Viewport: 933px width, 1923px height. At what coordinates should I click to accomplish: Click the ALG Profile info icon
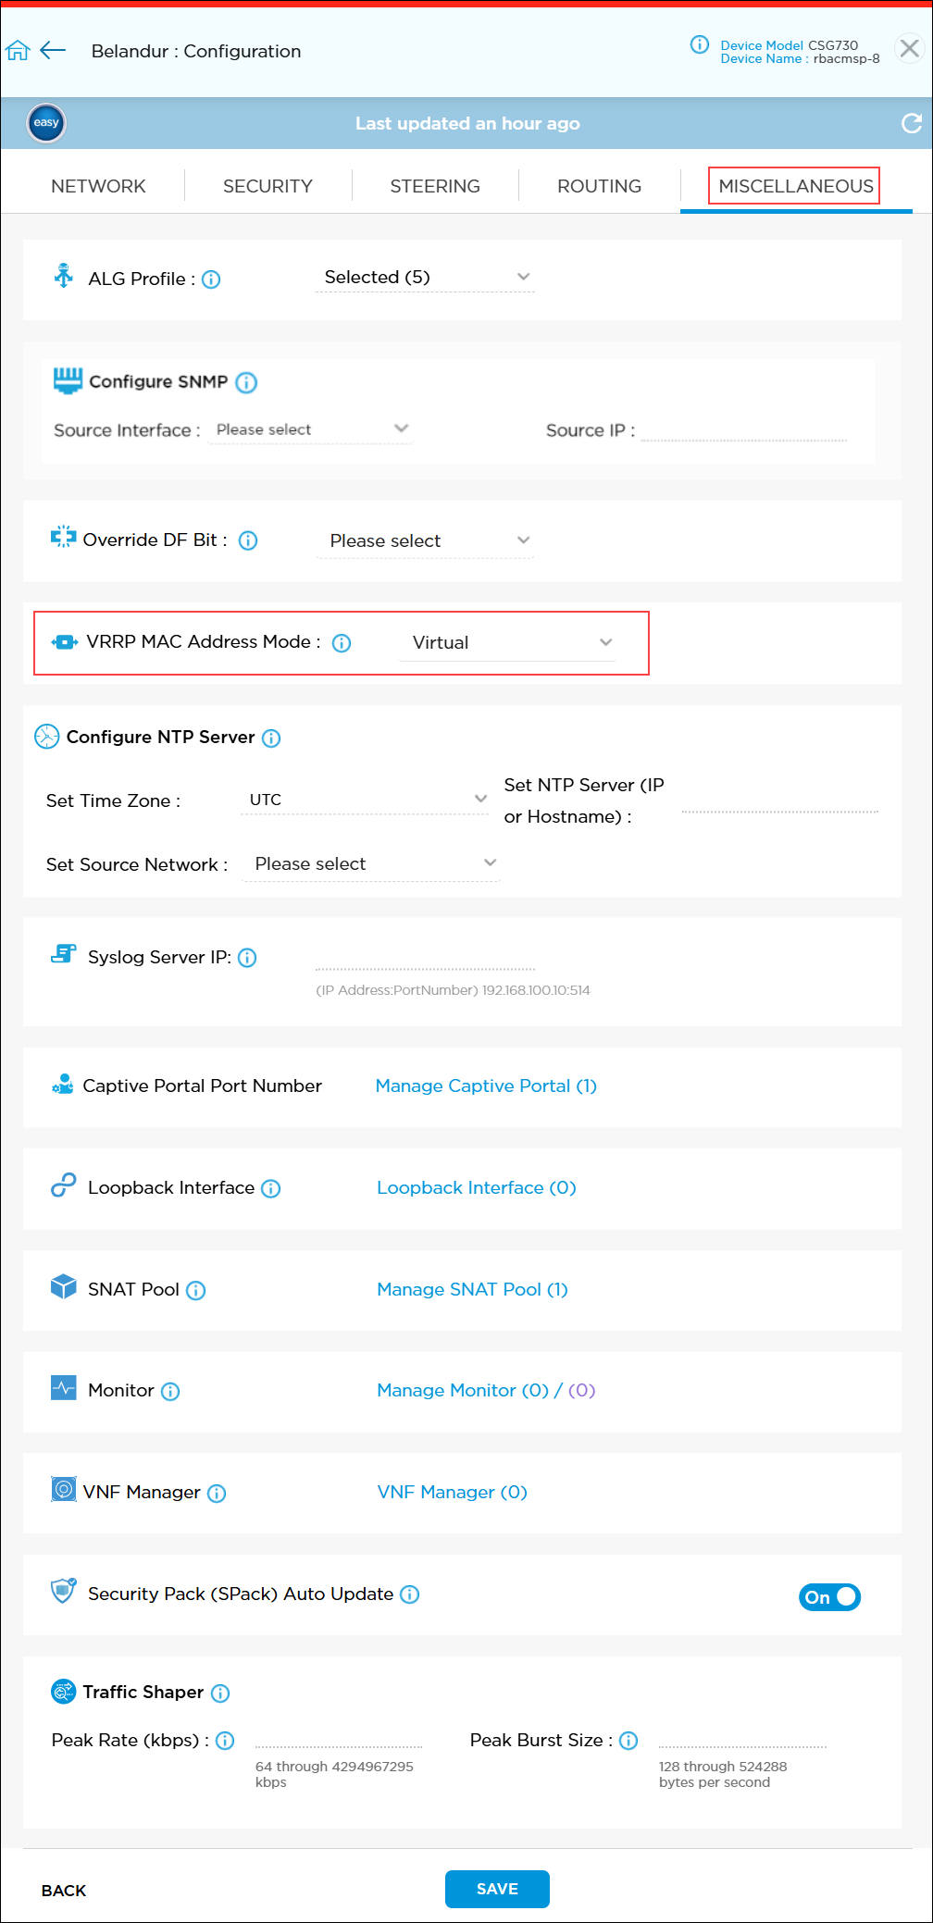(211, 279)
